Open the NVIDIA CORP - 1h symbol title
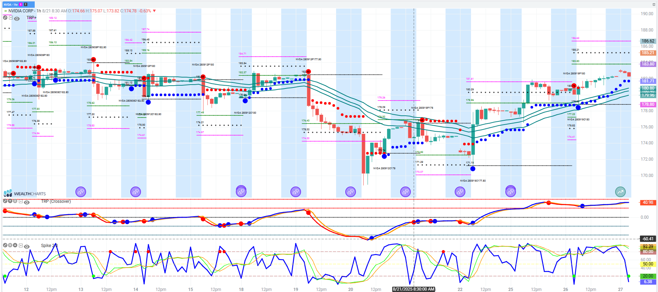This screenshot has width=658, height=292. coord(24,11)
